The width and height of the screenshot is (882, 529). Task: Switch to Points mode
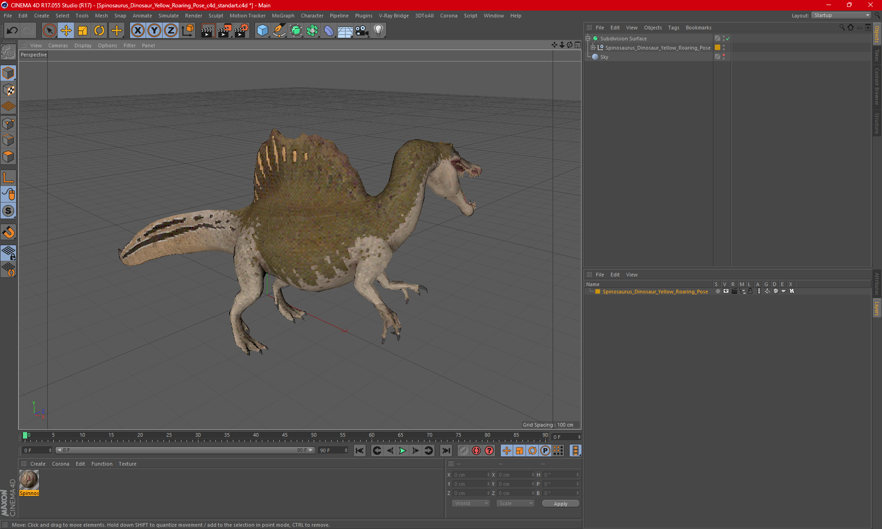8,124
